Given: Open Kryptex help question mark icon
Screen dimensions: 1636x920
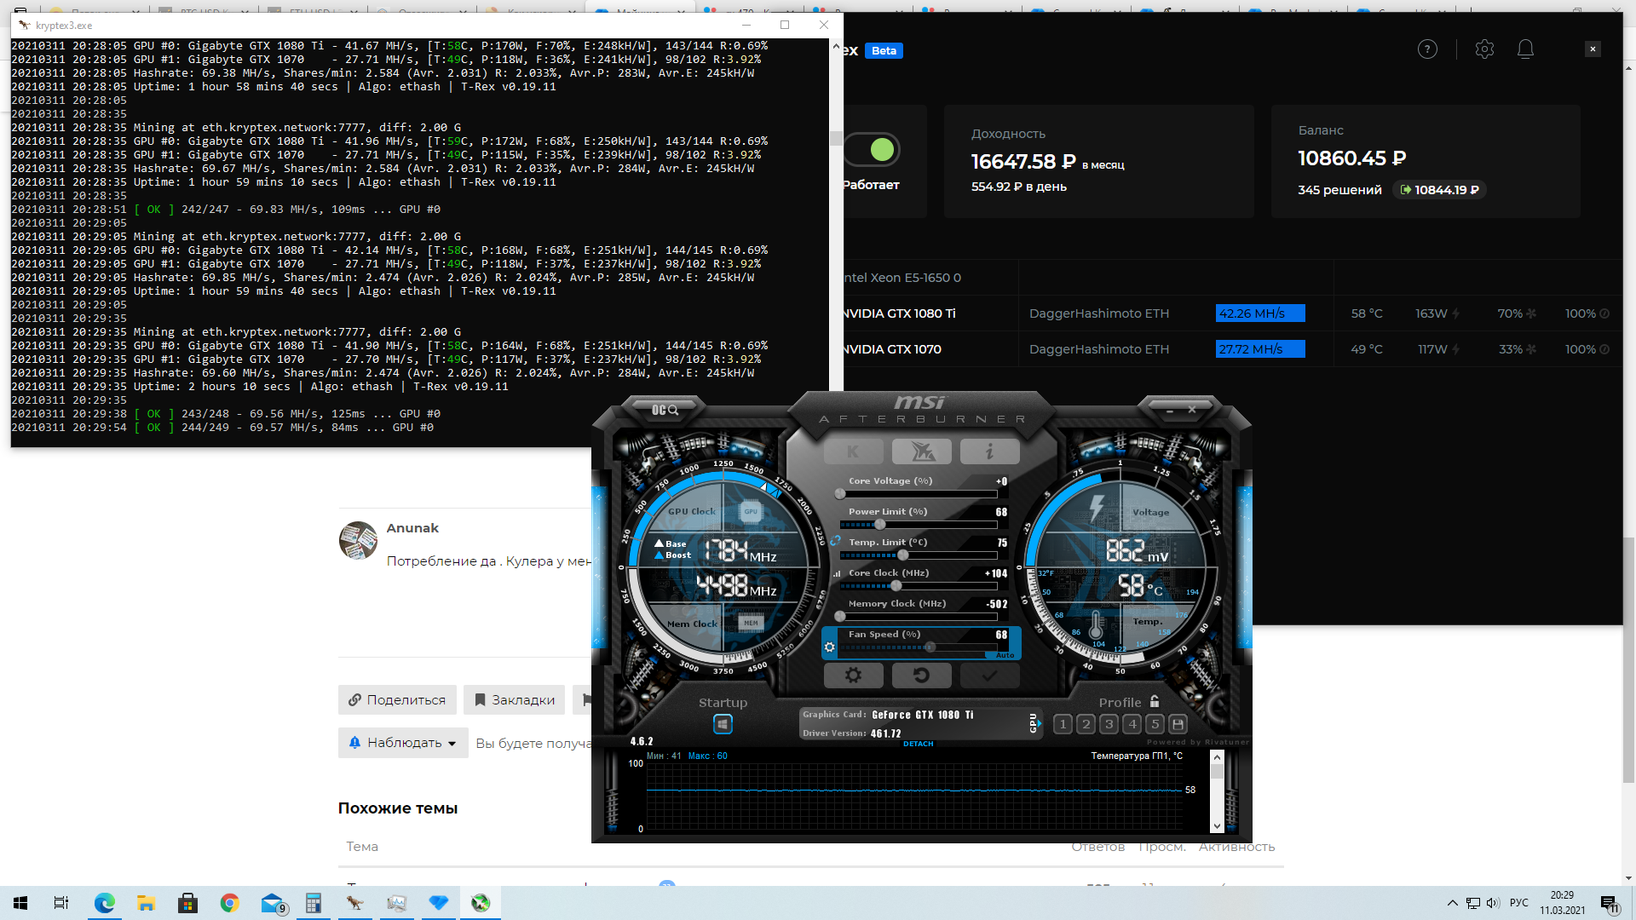Looking at the screenshot, I should coord(1427,49).
